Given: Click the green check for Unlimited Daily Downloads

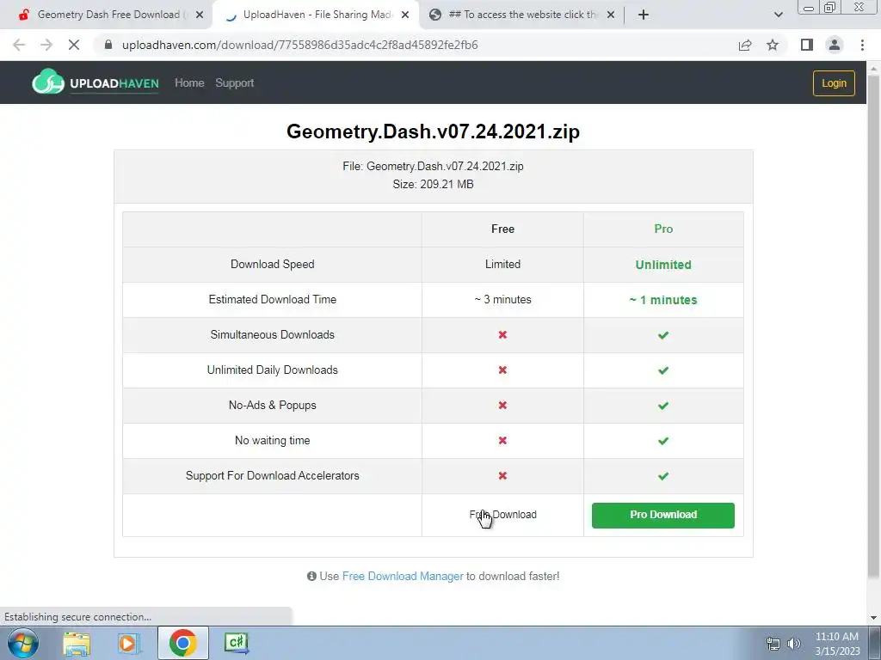Looking at the screenshot, I should [x=663, y=370].
